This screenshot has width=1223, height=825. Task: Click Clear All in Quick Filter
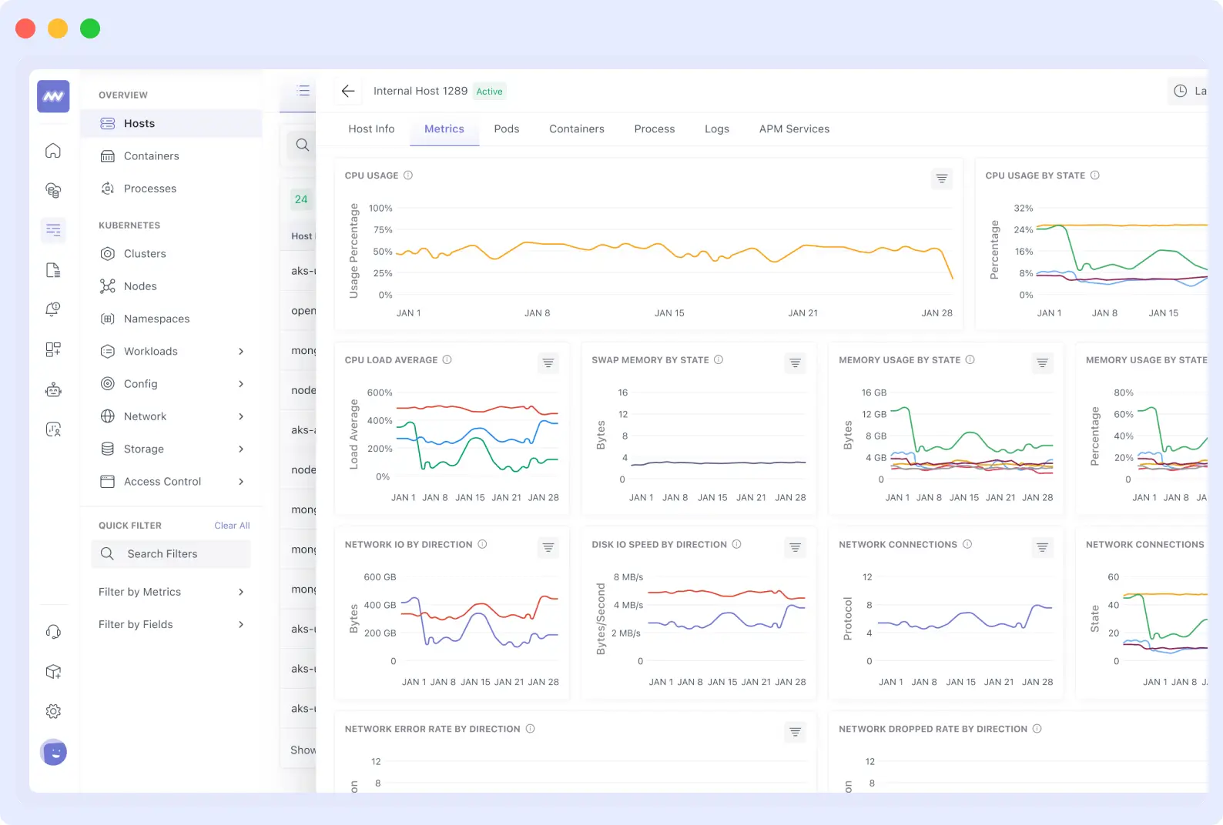(232, 526)
